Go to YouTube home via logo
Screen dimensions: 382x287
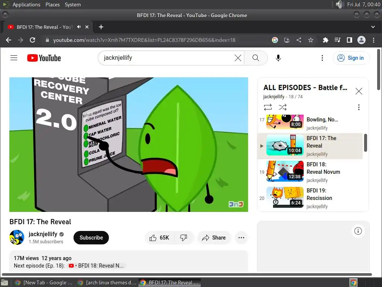point(44,58)
